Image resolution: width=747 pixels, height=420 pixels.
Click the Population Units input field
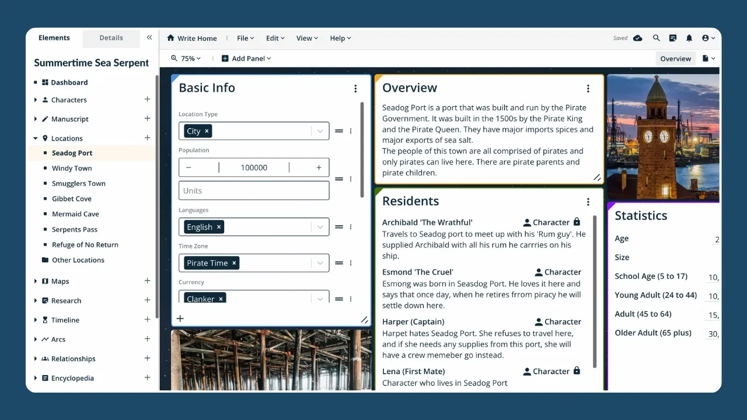(x=254, y=191)
